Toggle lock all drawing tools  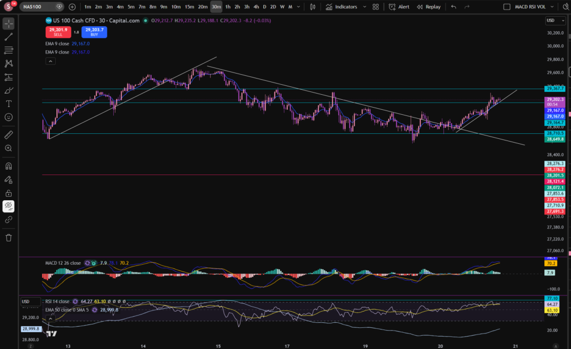pos(9,193)
